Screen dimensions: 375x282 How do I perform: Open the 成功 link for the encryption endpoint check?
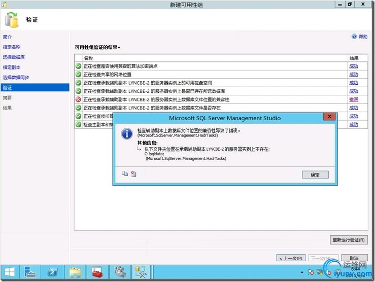[x=354, y=66]
